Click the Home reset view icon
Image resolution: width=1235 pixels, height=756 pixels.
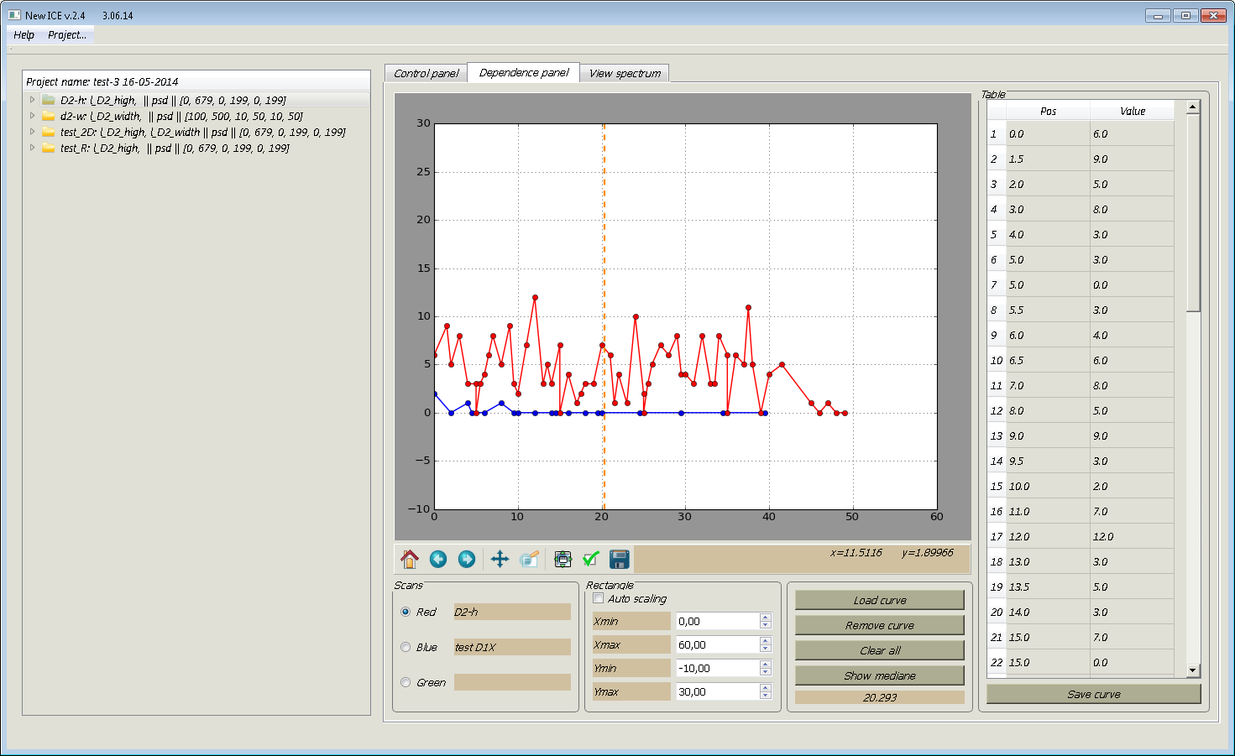pyautogui.click(x=410, y=559)
